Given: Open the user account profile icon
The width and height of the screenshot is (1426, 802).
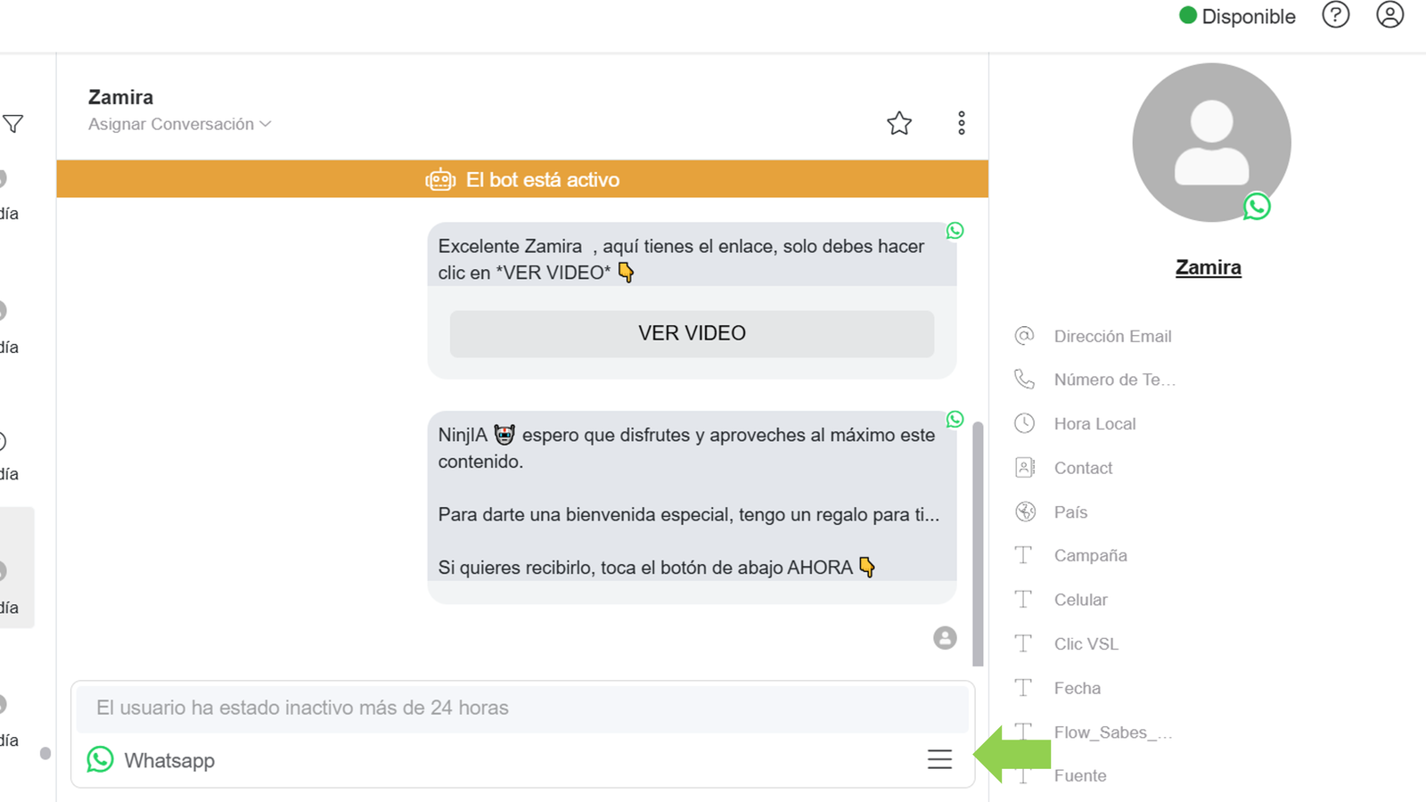Looking at the screenshot, I should [1389, 15].
